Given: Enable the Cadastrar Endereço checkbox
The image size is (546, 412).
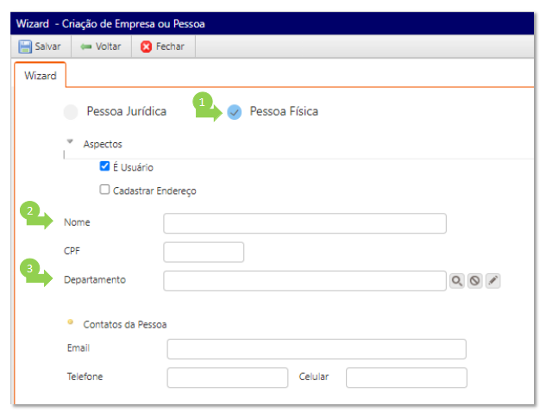Looking at the screenshot, I should click(x=105, y=190).
